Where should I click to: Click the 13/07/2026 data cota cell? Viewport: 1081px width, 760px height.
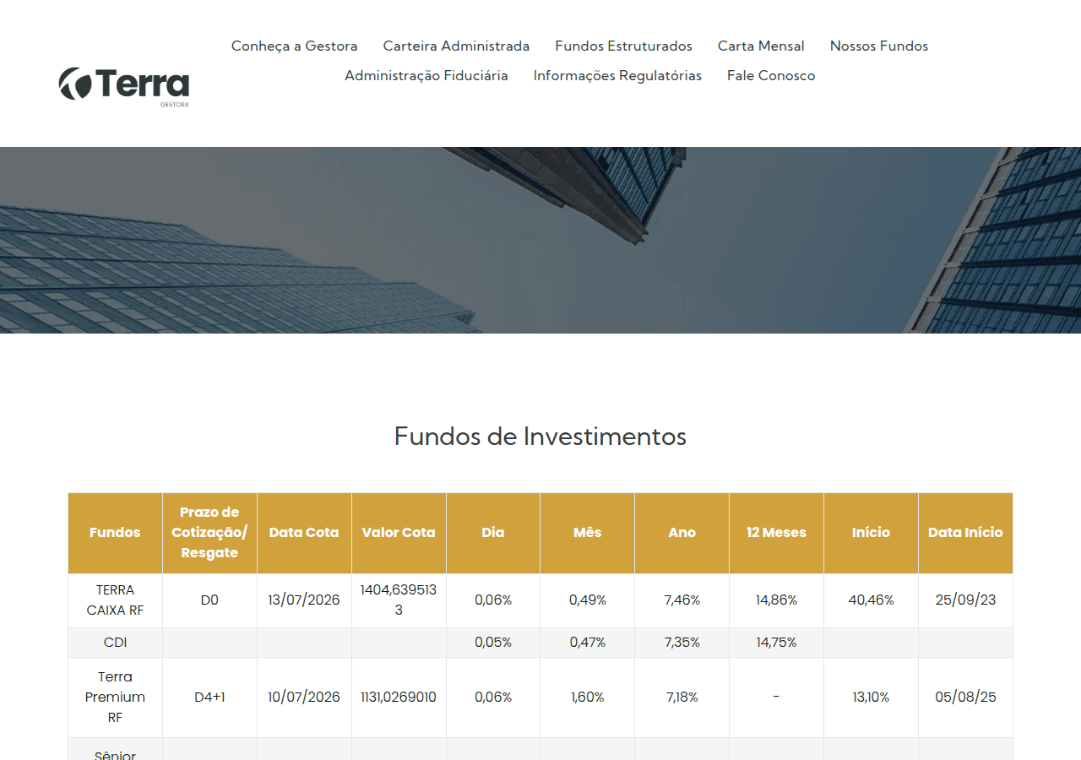click(x=304, y=600)
